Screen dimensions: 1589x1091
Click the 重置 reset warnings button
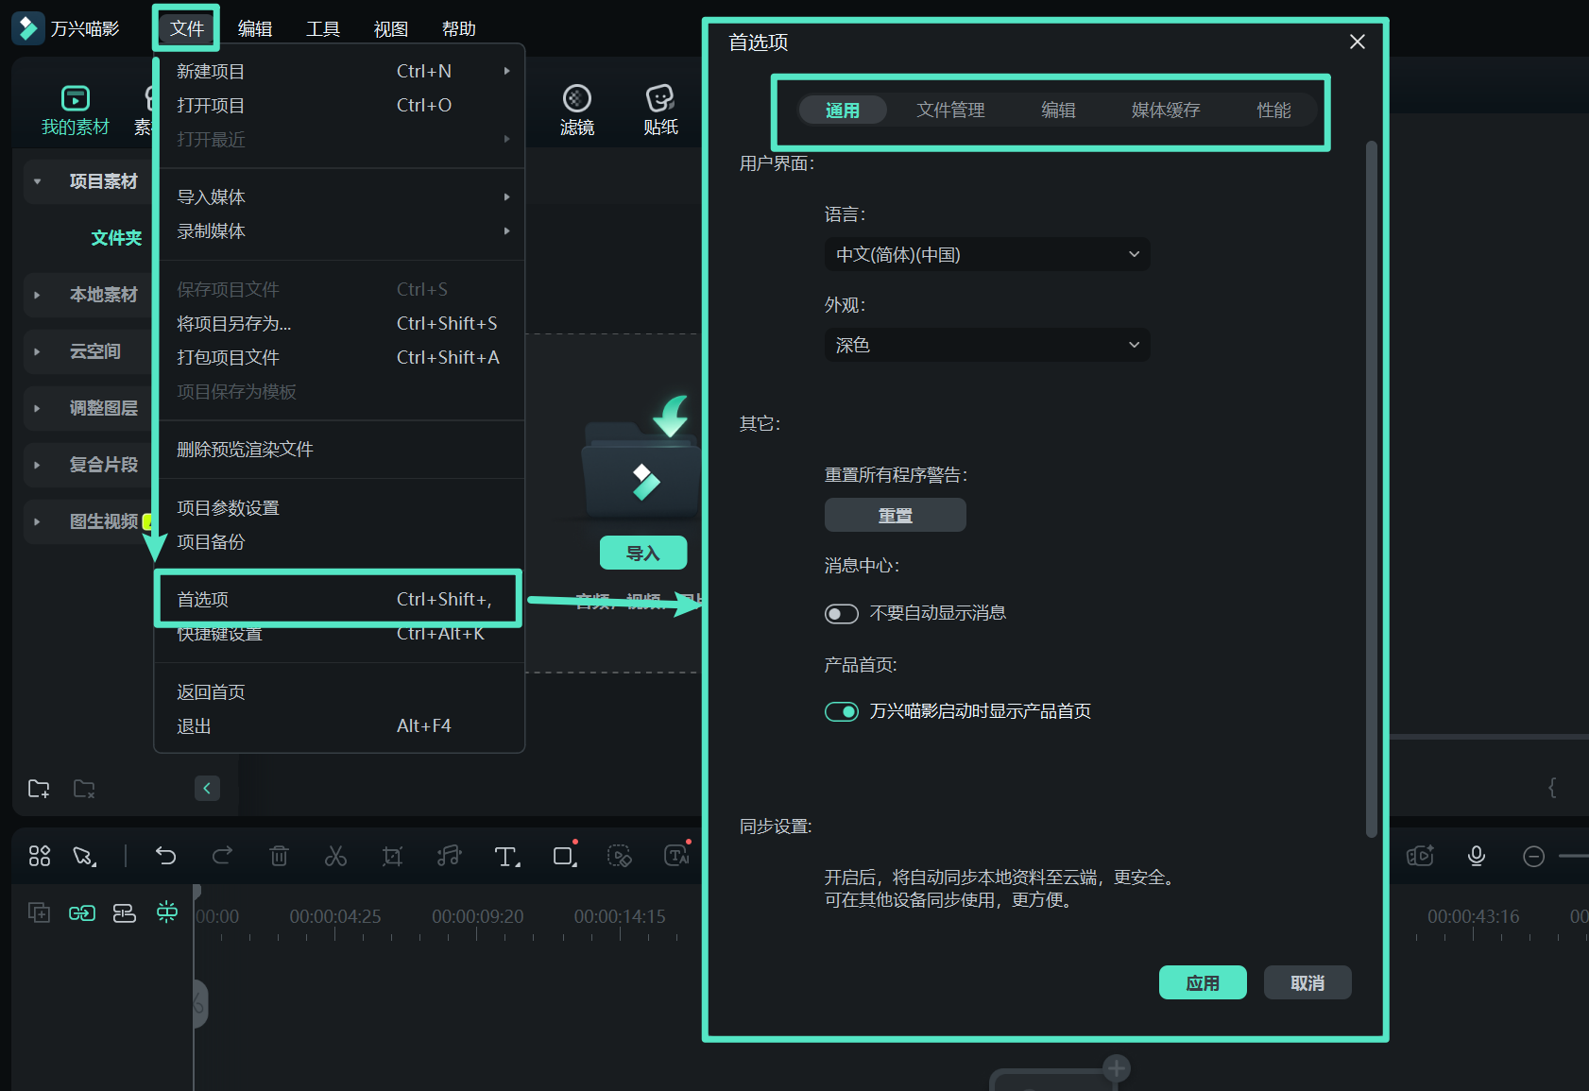tap(895, 515)
